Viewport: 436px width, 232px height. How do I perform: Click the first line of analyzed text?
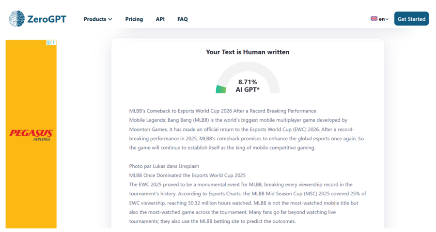tap(222, 111)
